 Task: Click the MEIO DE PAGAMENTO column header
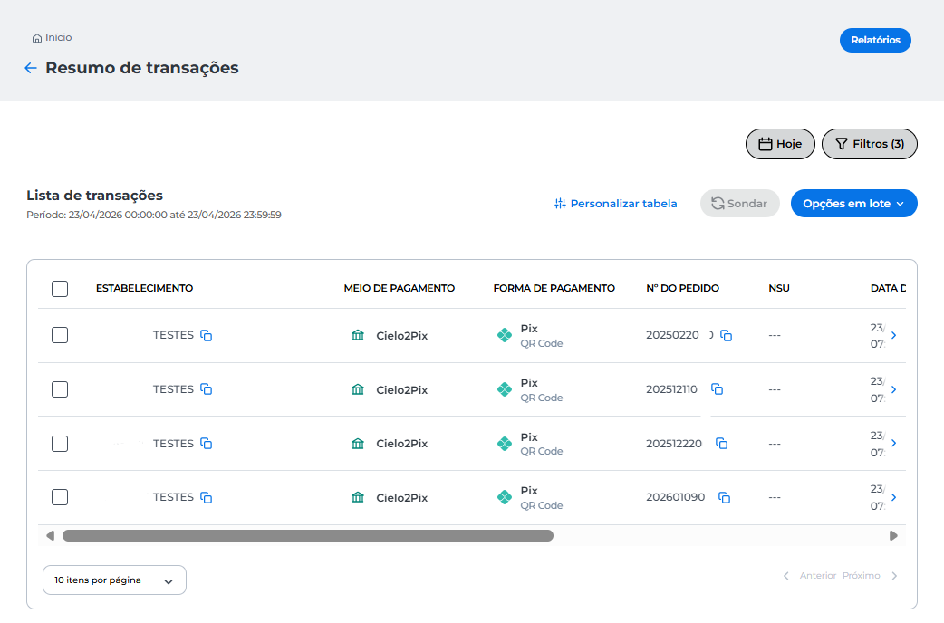coord(400,288)
